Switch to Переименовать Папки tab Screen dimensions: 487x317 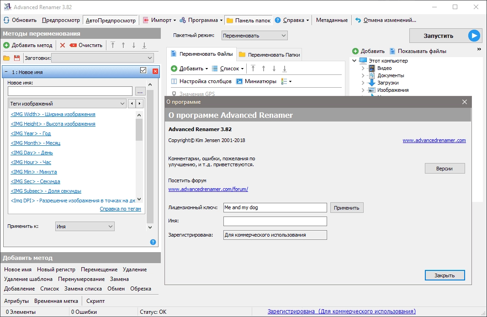(x=270, y=55)
